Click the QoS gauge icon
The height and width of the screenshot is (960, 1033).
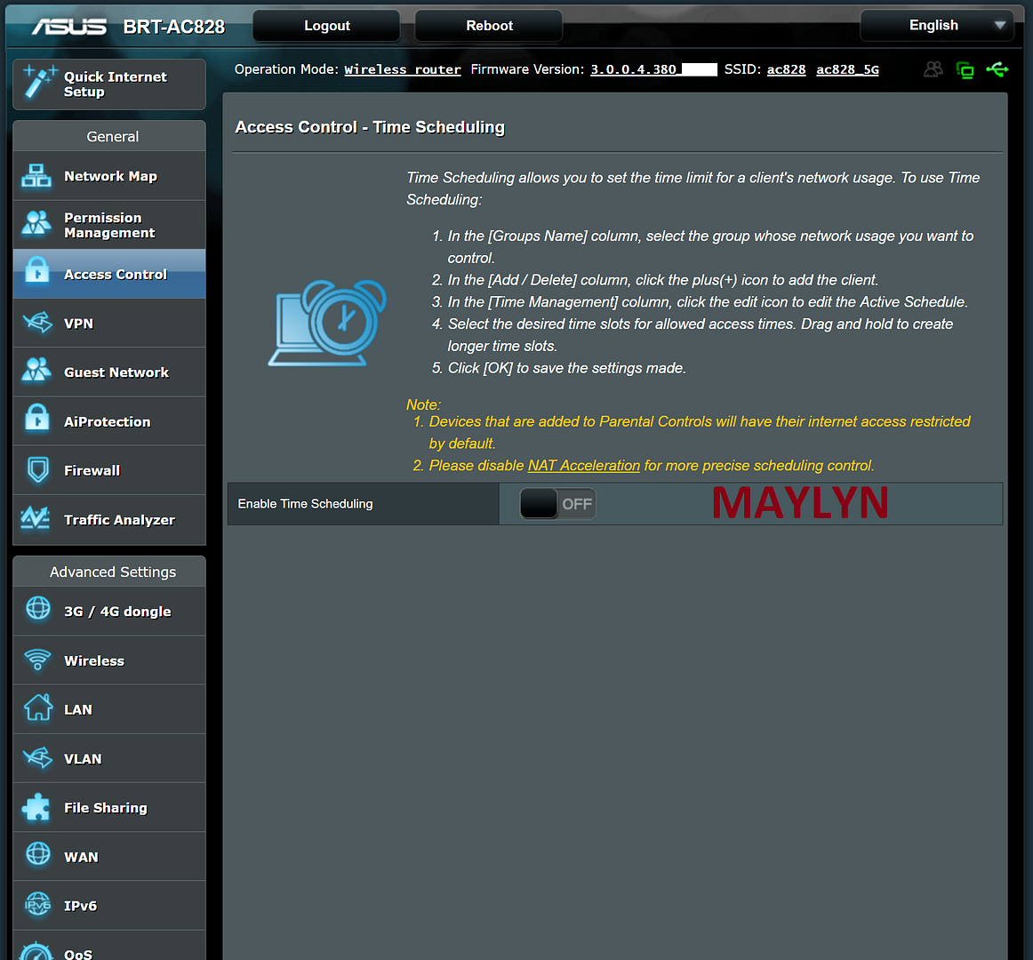(36, 952)
